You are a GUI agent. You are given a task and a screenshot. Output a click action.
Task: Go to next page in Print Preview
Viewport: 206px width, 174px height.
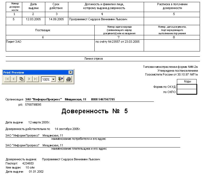tap(29, 79)
